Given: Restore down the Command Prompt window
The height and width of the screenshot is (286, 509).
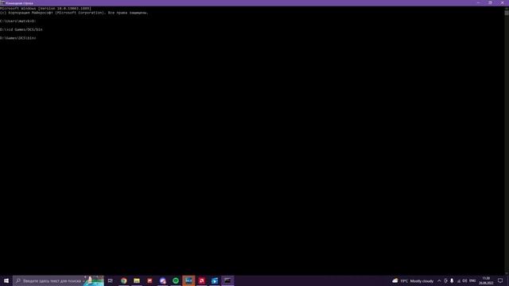Looking at the screenshot, I should (x=490, y=3).
